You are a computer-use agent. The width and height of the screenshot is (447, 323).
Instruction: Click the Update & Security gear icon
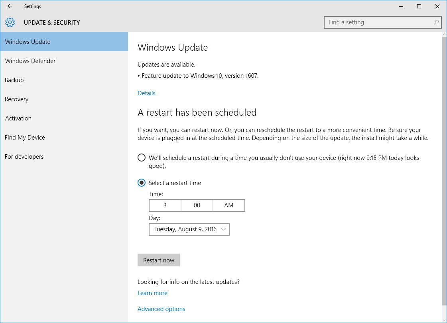pos(10,22)
